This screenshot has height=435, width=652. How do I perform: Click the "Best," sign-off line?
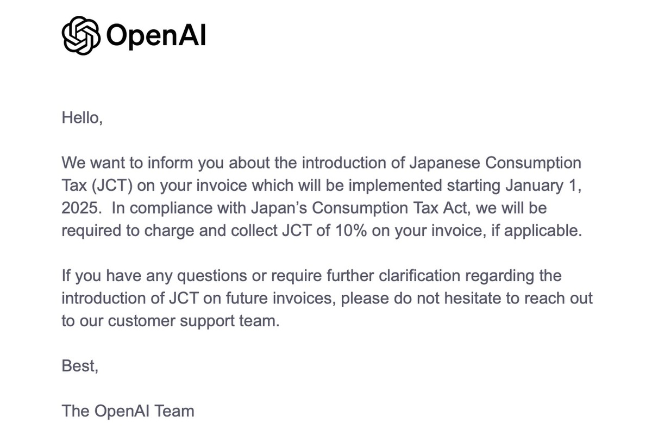80,366
